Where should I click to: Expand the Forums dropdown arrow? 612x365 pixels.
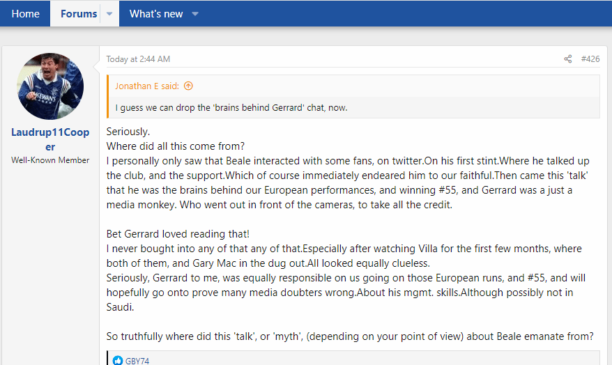[109, 14]
